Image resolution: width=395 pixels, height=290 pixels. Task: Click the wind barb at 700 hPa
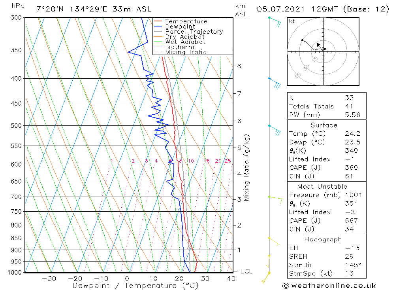(276, 200)
